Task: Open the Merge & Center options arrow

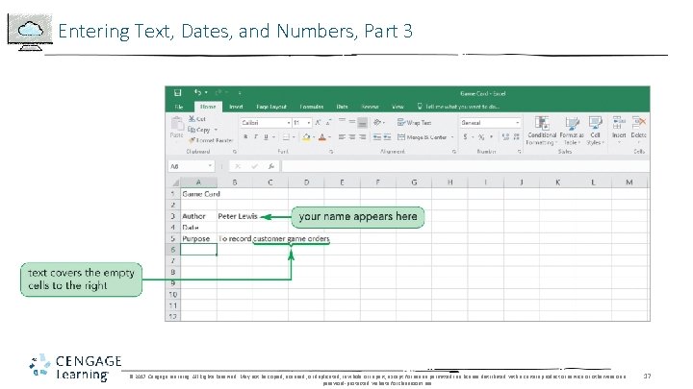Action: click(452, 137)
